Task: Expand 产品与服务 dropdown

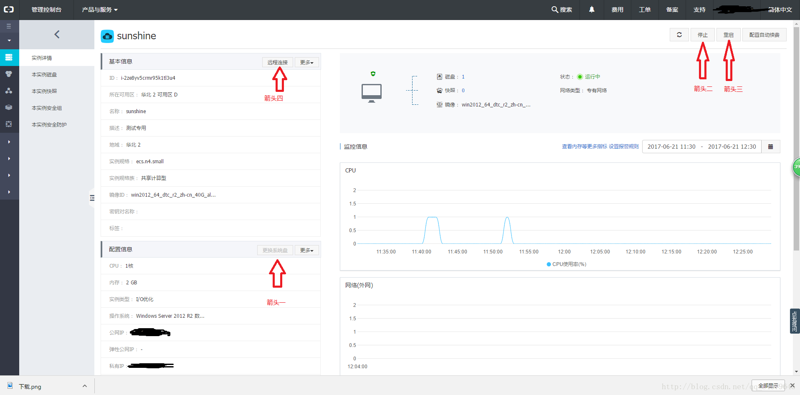Action: tap(100, 10)
